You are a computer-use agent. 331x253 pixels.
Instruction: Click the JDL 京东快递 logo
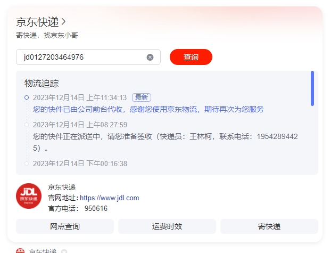pyautogui.click(x=29, y=196)
